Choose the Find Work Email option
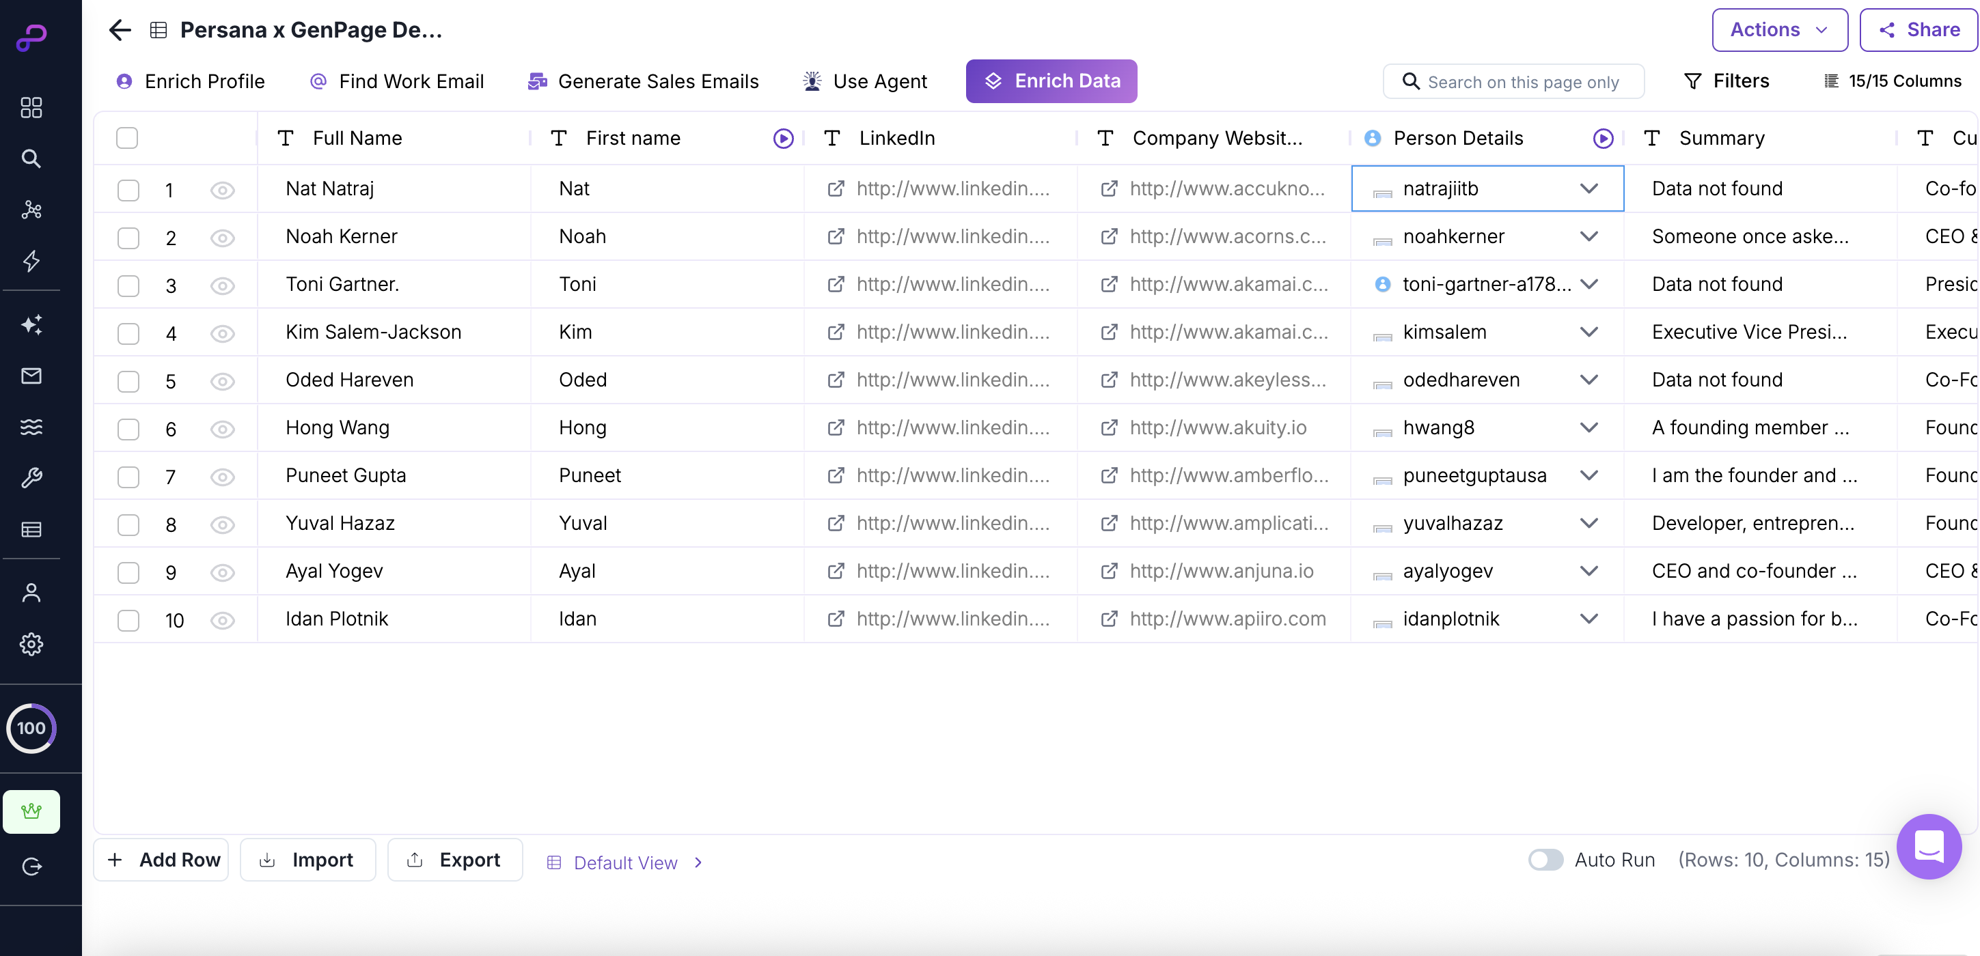 [396, 81]
